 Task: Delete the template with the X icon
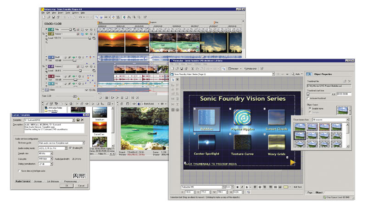[82, 120]
